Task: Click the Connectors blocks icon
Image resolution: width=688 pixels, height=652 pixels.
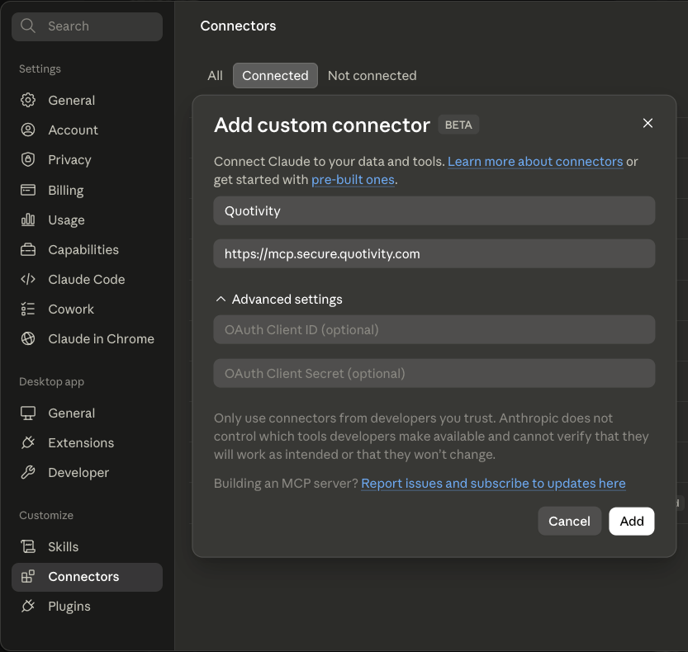Action: coord(28,577)
